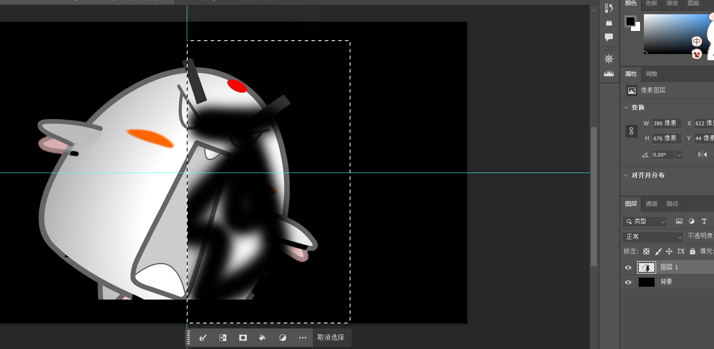
Task: Click the 图层 1 layer name
Action: tap(669, 267)
